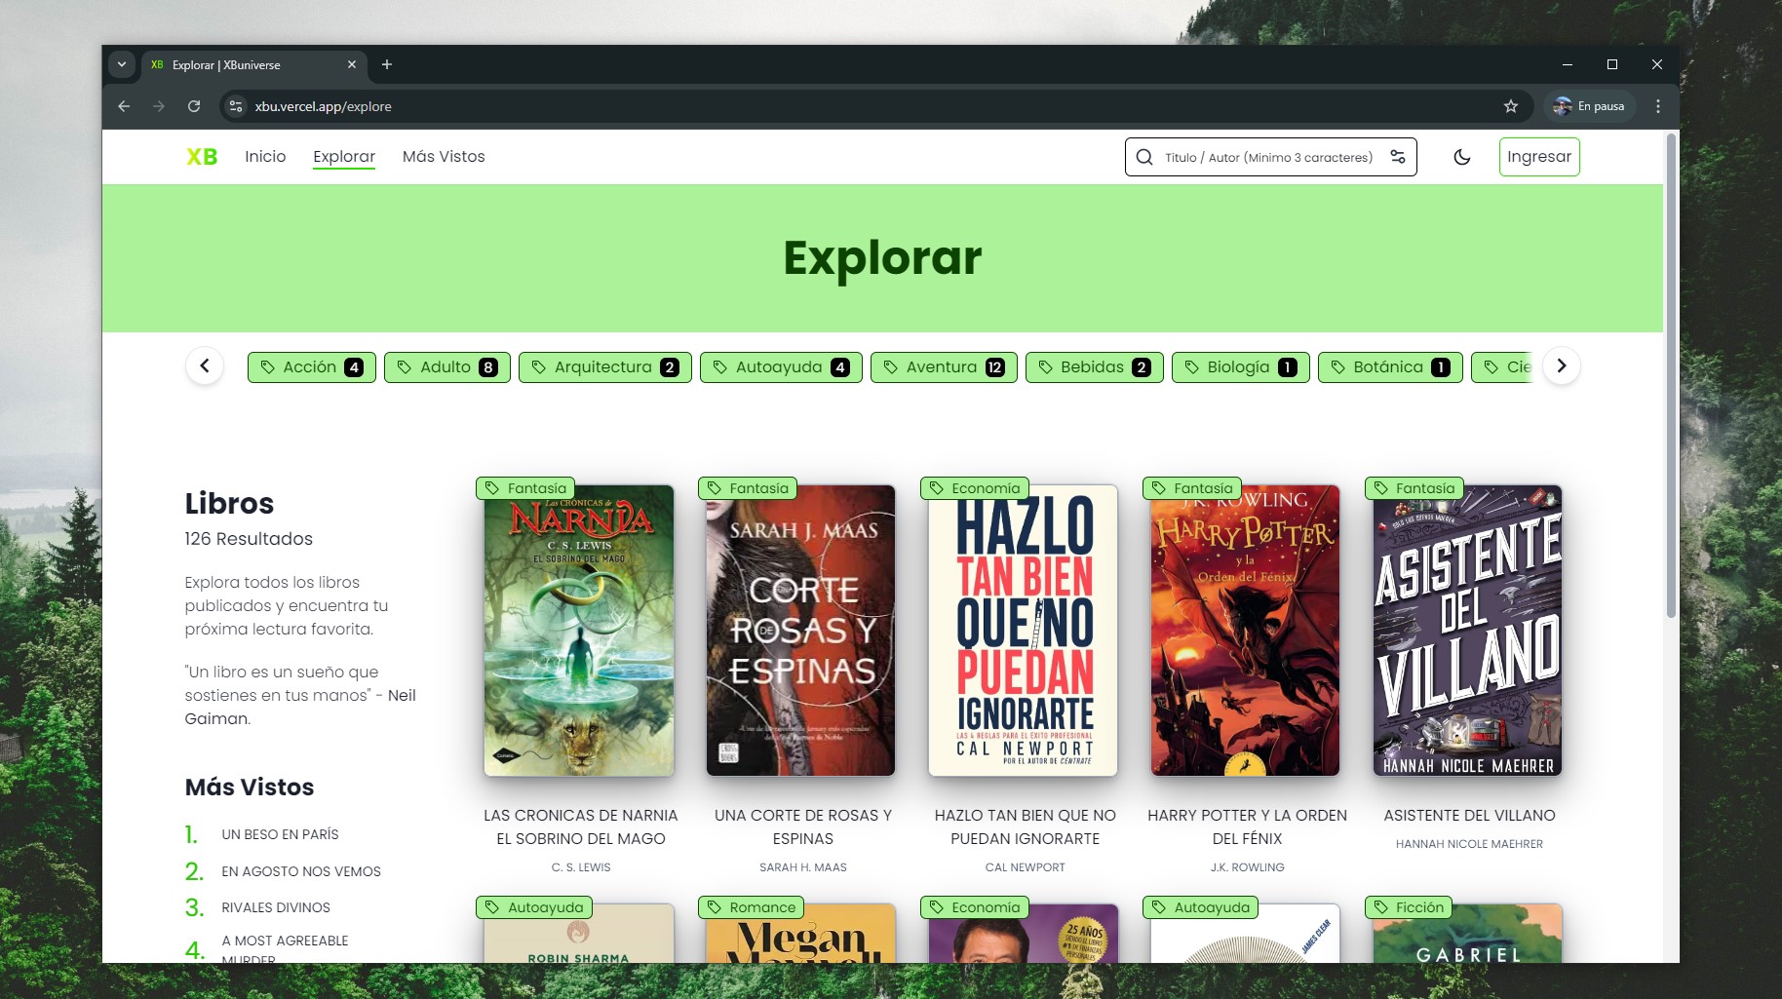Click the Titulo / Autor search field
The height and width of the screenshot is (999, 1782).
(x=1267, y=157)
